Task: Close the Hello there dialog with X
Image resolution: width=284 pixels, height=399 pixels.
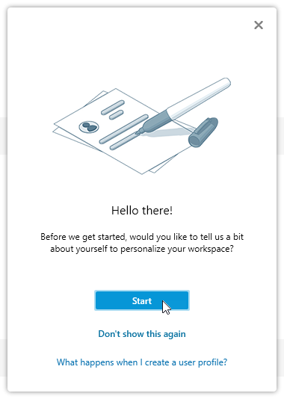Action: coord(259,25)
